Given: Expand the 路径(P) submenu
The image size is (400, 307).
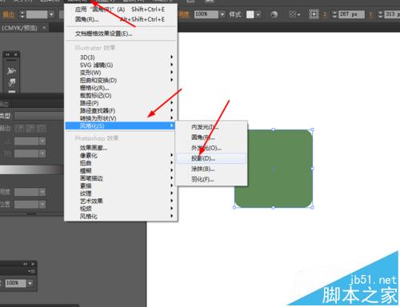Looking at the screenshot, I should [x=120, y=103].
